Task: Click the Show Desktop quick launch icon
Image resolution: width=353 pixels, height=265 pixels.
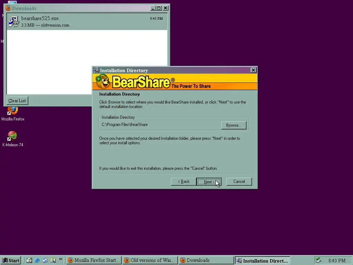Action: click(29, 260)
